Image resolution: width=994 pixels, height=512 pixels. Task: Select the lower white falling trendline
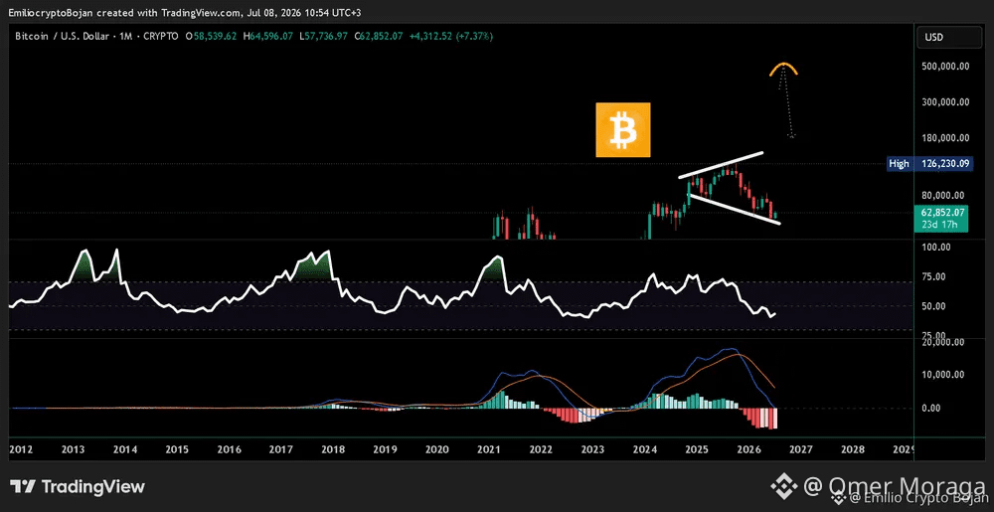[x=736, y=209]
